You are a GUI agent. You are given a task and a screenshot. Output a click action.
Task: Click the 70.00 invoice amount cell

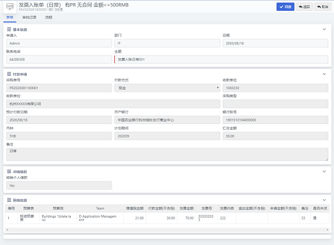[x=186, y=218]
